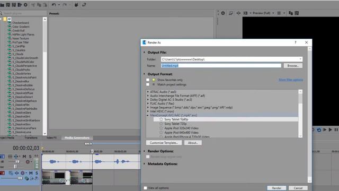Select the Media Generators tab
This screenshot has width=339, height=191.
(x=77, y=138)
